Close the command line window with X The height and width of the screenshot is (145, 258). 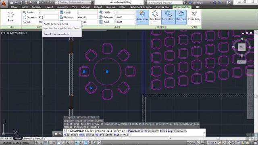[56, 134]
